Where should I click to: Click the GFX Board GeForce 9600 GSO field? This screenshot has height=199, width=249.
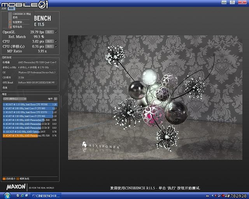[x=37, y=82]
